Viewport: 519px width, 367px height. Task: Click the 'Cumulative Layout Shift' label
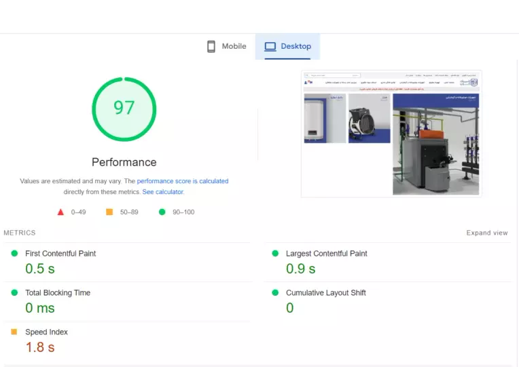(x=326, y=293)
